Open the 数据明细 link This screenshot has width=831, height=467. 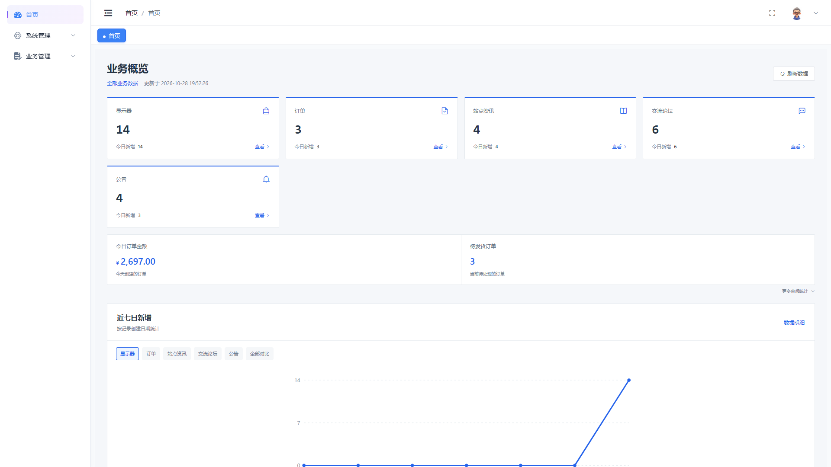coord(794,323)
